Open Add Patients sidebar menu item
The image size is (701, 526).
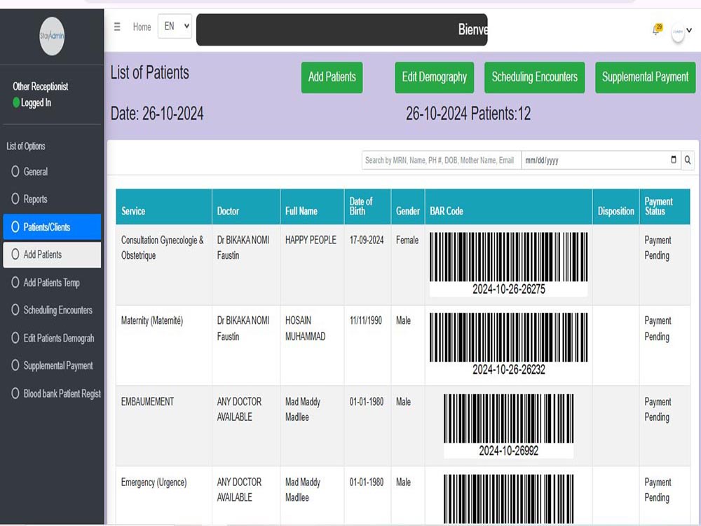tap(52, 255)
